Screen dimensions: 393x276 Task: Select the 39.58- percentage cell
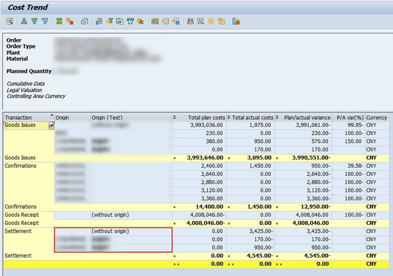click(349, 166)
